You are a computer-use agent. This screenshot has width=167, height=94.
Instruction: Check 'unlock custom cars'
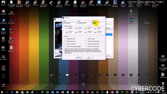tap(65, 44)
